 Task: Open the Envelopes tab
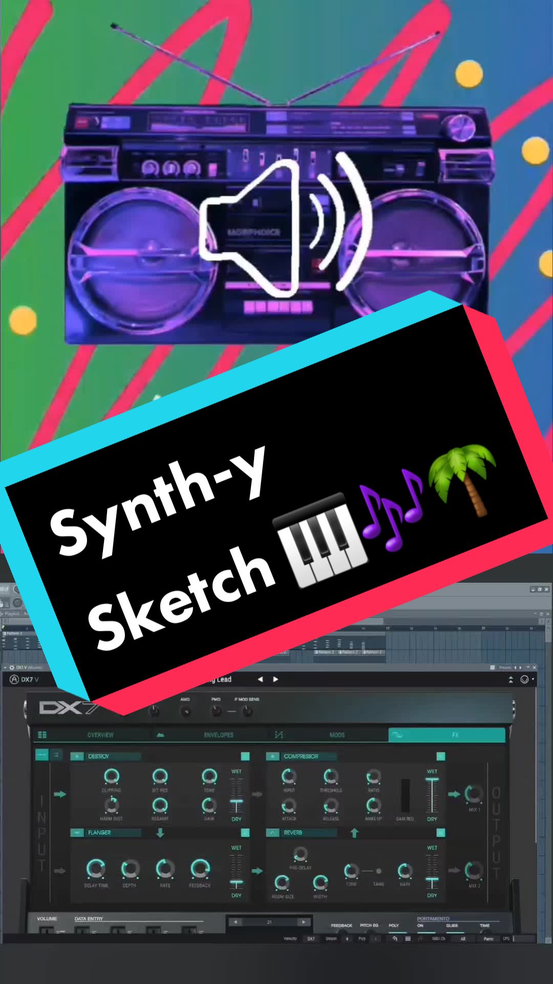pos(211,735)
